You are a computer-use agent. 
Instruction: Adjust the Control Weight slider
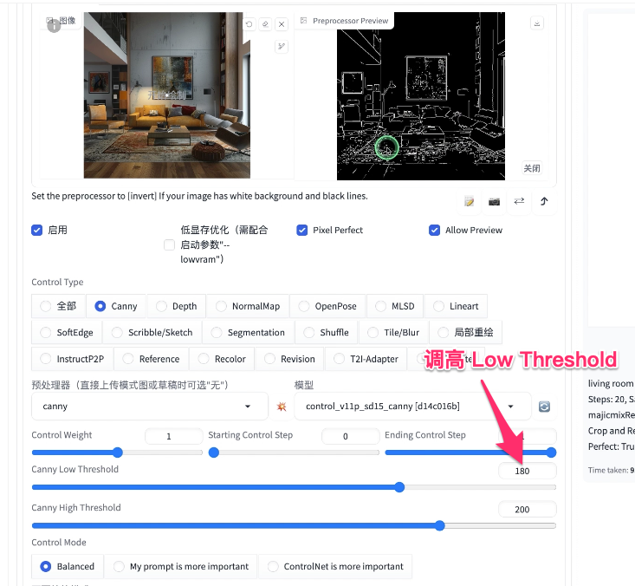tap(118, 453)
